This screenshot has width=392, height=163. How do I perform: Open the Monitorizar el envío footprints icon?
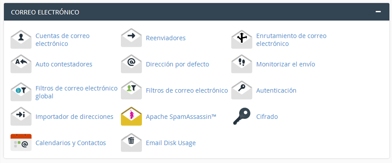point(241,64)
